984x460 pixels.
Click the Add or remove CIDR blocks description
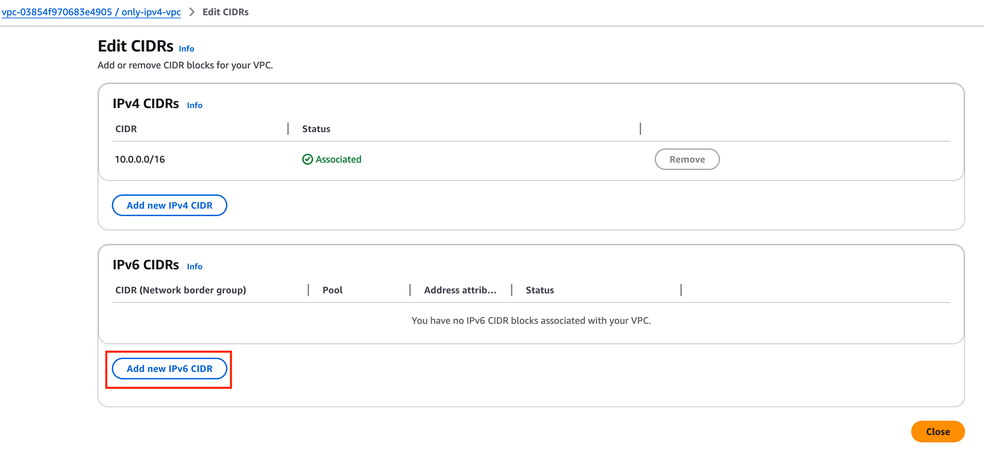click(x=185, y=65)
